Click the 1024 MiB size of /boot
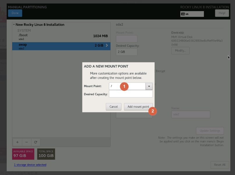The image size is (235, 175). 100,36
